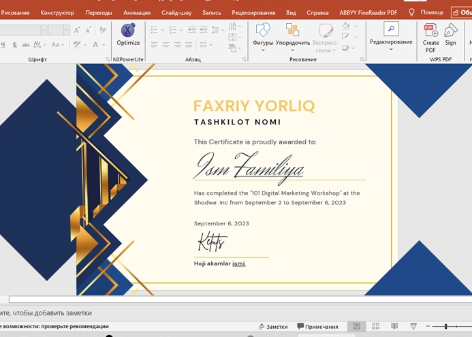Click Примечания comments button in status bar
This screenshot has width=472, height=337.
click(x=317, y=327)
